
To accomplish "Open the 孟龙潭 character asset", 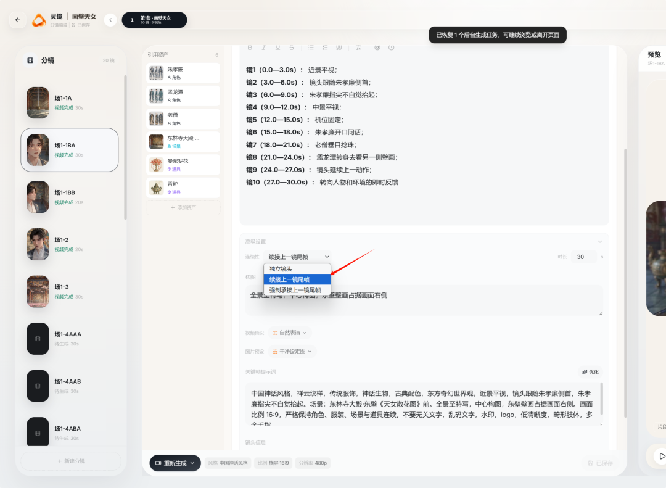I will click(183, 96).
